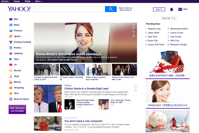Open the Celebrity star icon
Image resolution: width=199 pixels, height=133 pixels.
pos(11,53)
